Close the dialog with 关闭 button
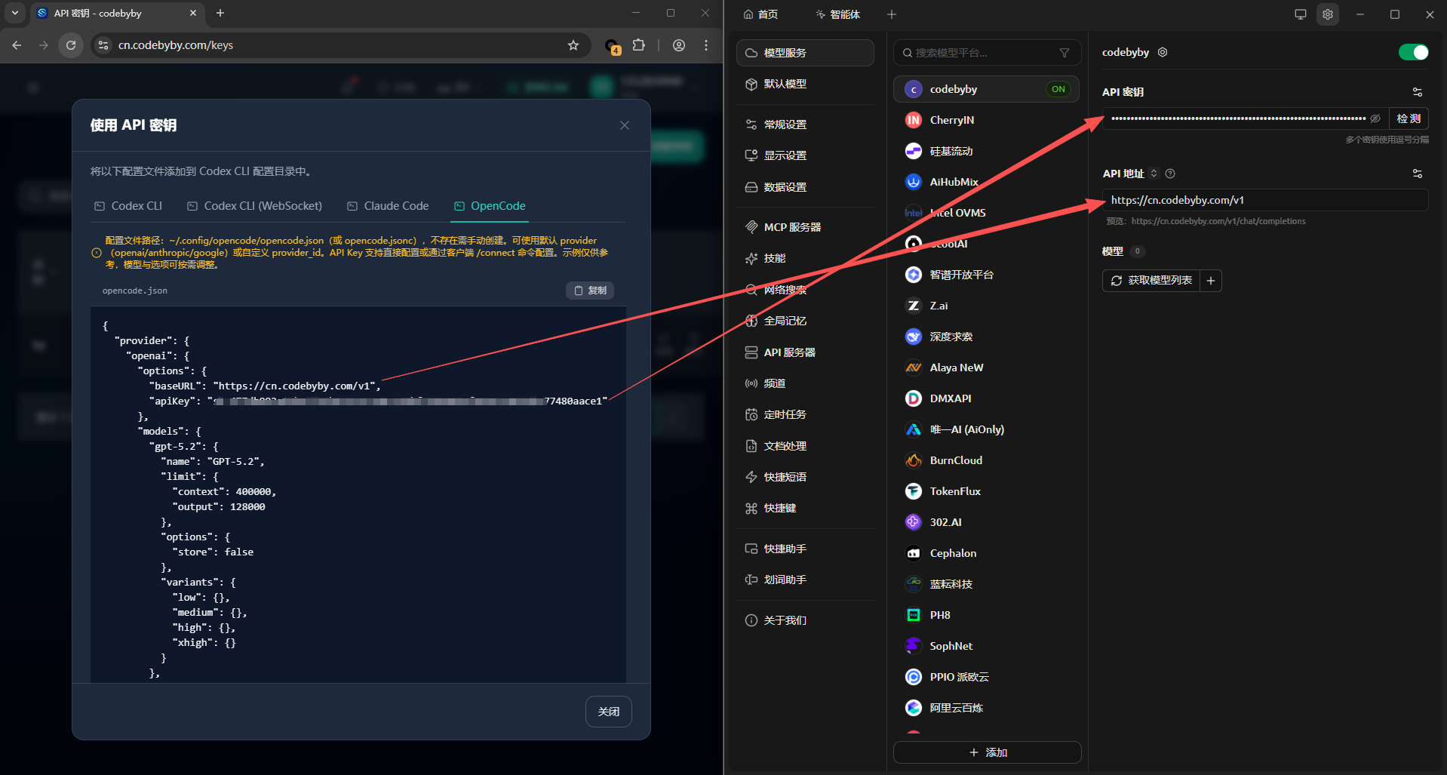The width and height of the screenshot is (1447, 775). click(609, 712)
